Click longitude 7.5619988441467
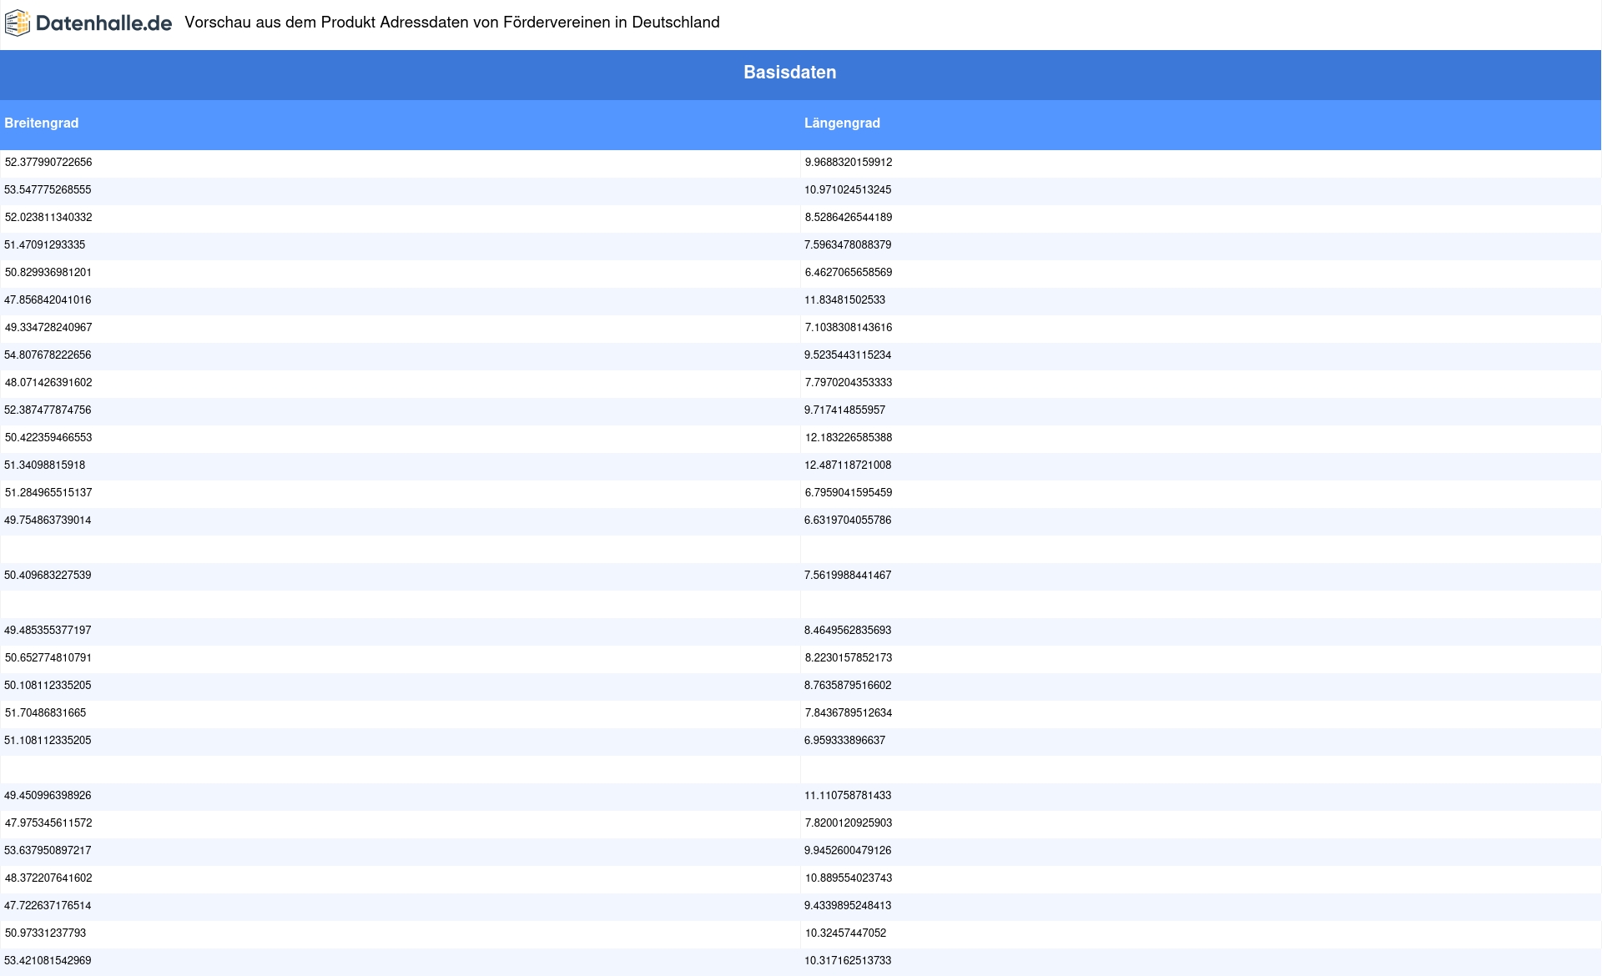 848,576
